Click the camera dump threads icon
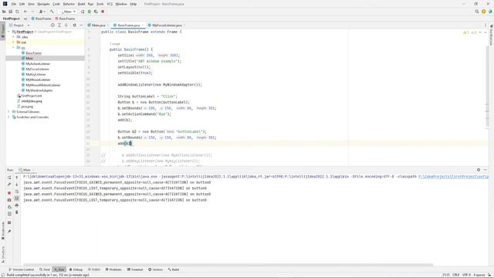494x278 pixels. click(x=9, y=200)
